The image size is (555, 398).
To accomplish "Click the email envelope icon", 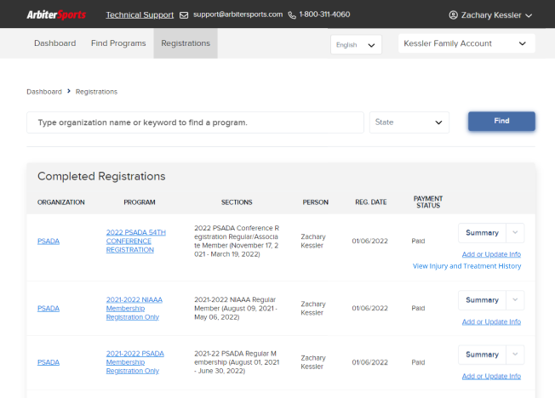I will 184,15.
